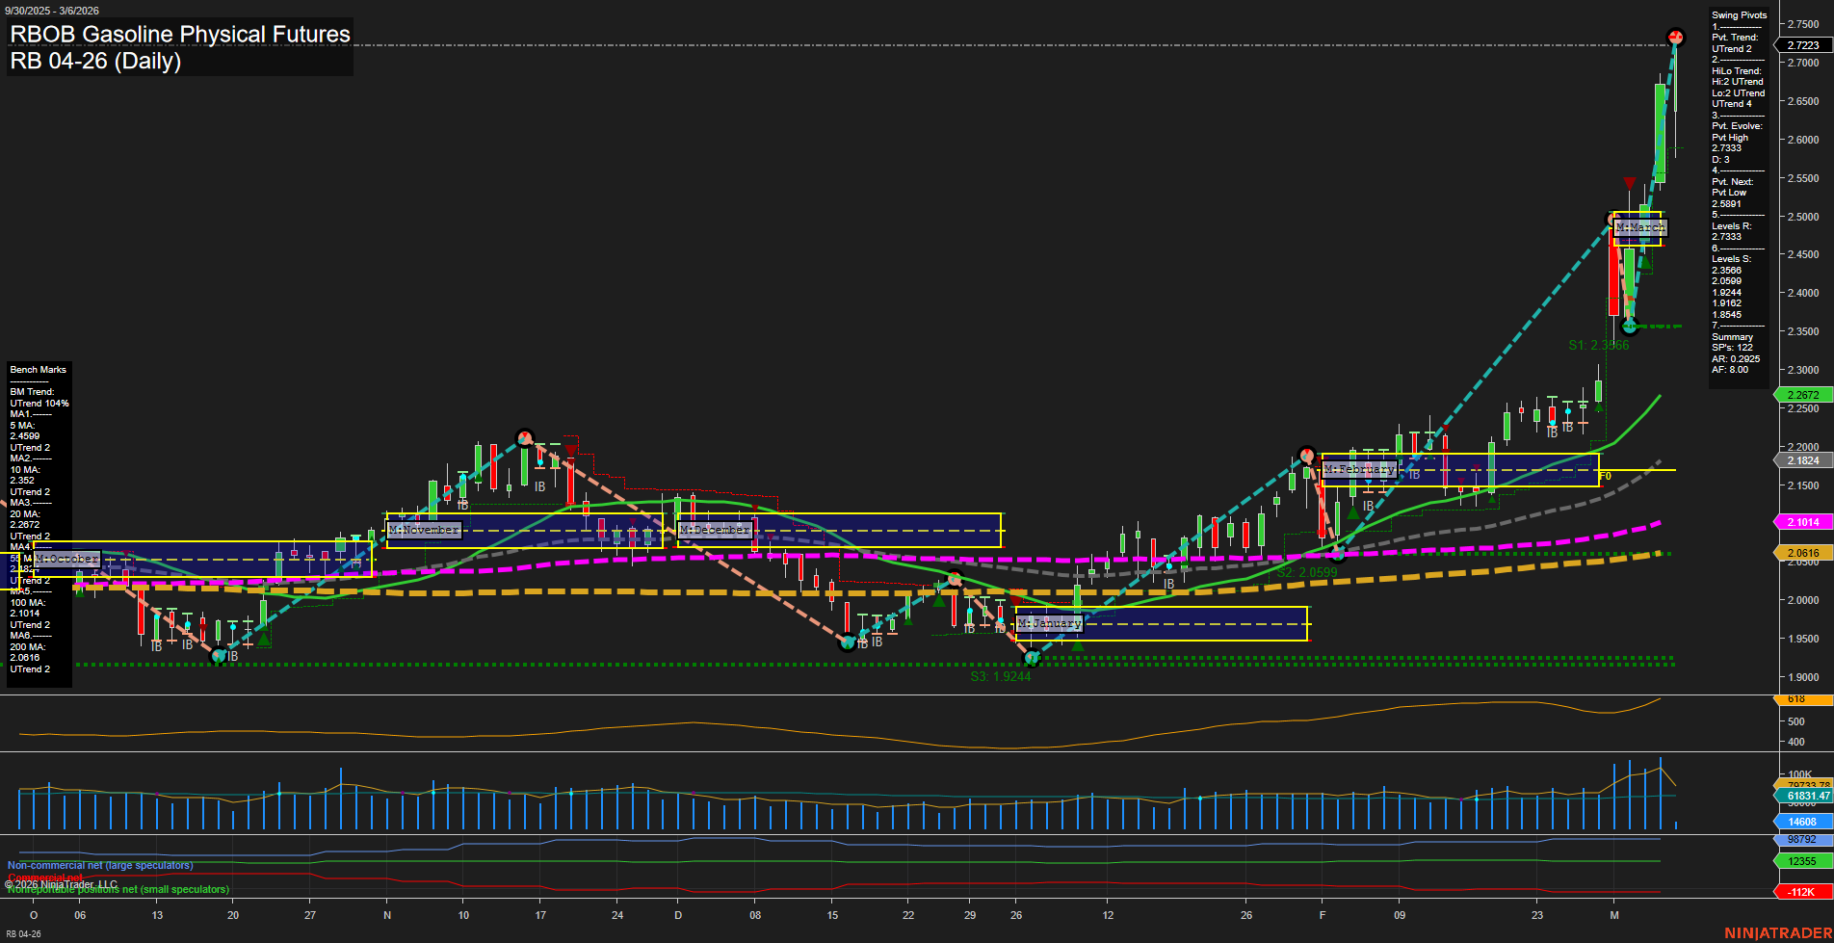Click the teal pivot marker near S1 2.3866
Viewport: 1834px width, 943px height.
[1628, 326]
